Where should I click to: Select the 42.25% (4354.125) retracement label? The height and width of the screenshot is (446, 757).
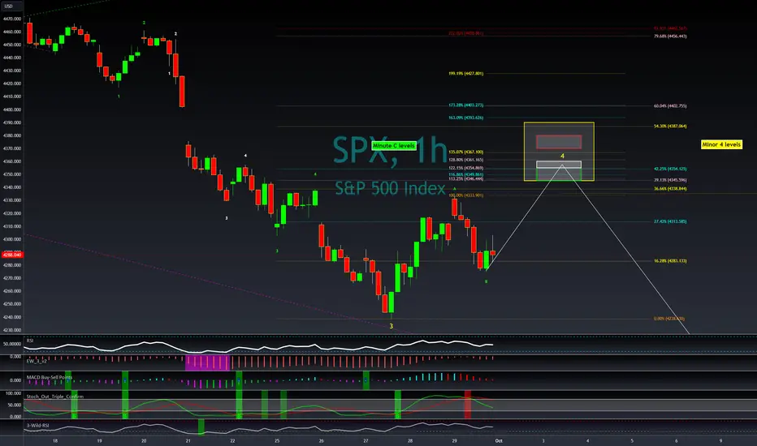point(670,169)
